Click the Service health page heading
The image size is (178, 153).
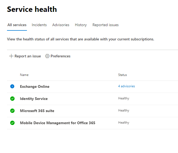pos(32,9)
